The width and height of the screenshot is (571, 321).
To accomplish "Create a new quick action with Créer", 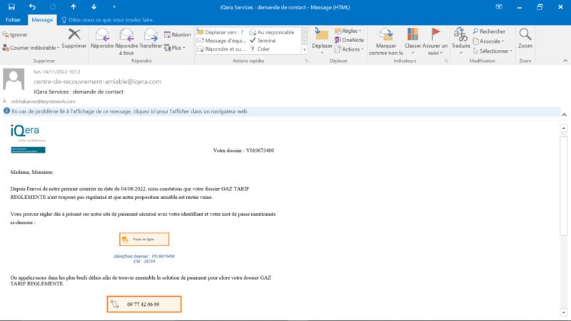I will [260, 49].
